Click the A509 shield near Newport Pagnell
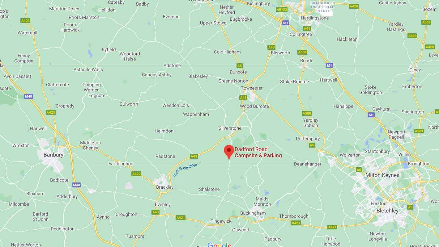 (x=419, y=131)
